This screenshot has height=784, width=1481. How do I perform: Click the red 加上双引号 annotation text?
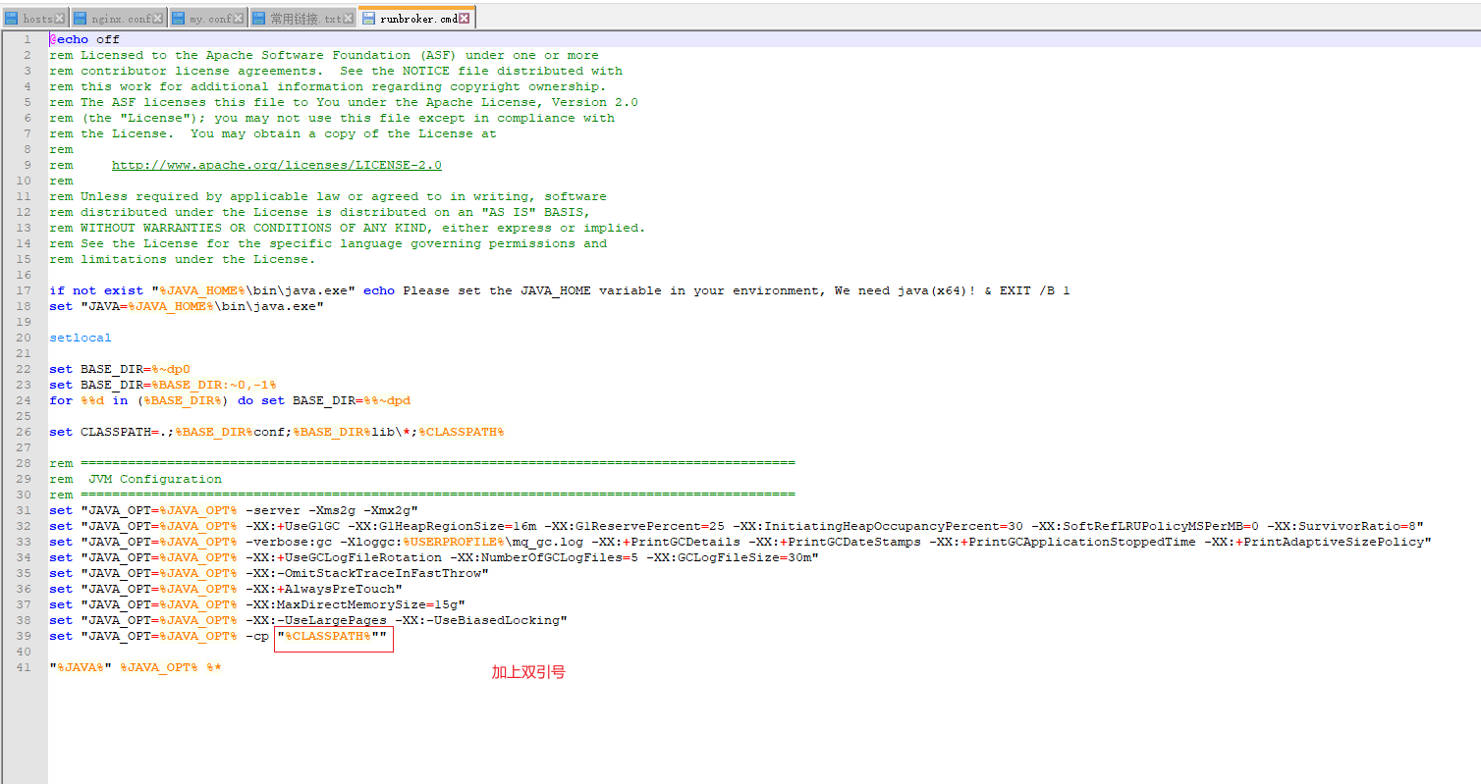528,672
